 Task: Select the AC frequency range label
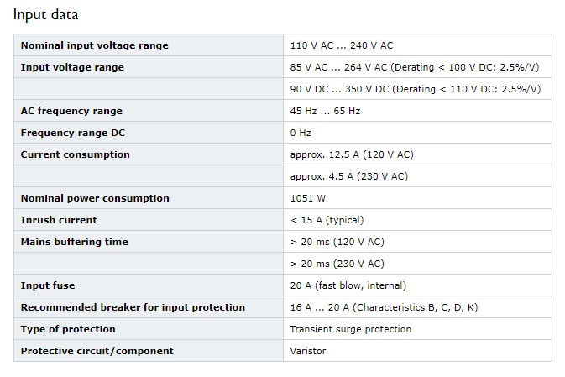[x=71, y=111]
